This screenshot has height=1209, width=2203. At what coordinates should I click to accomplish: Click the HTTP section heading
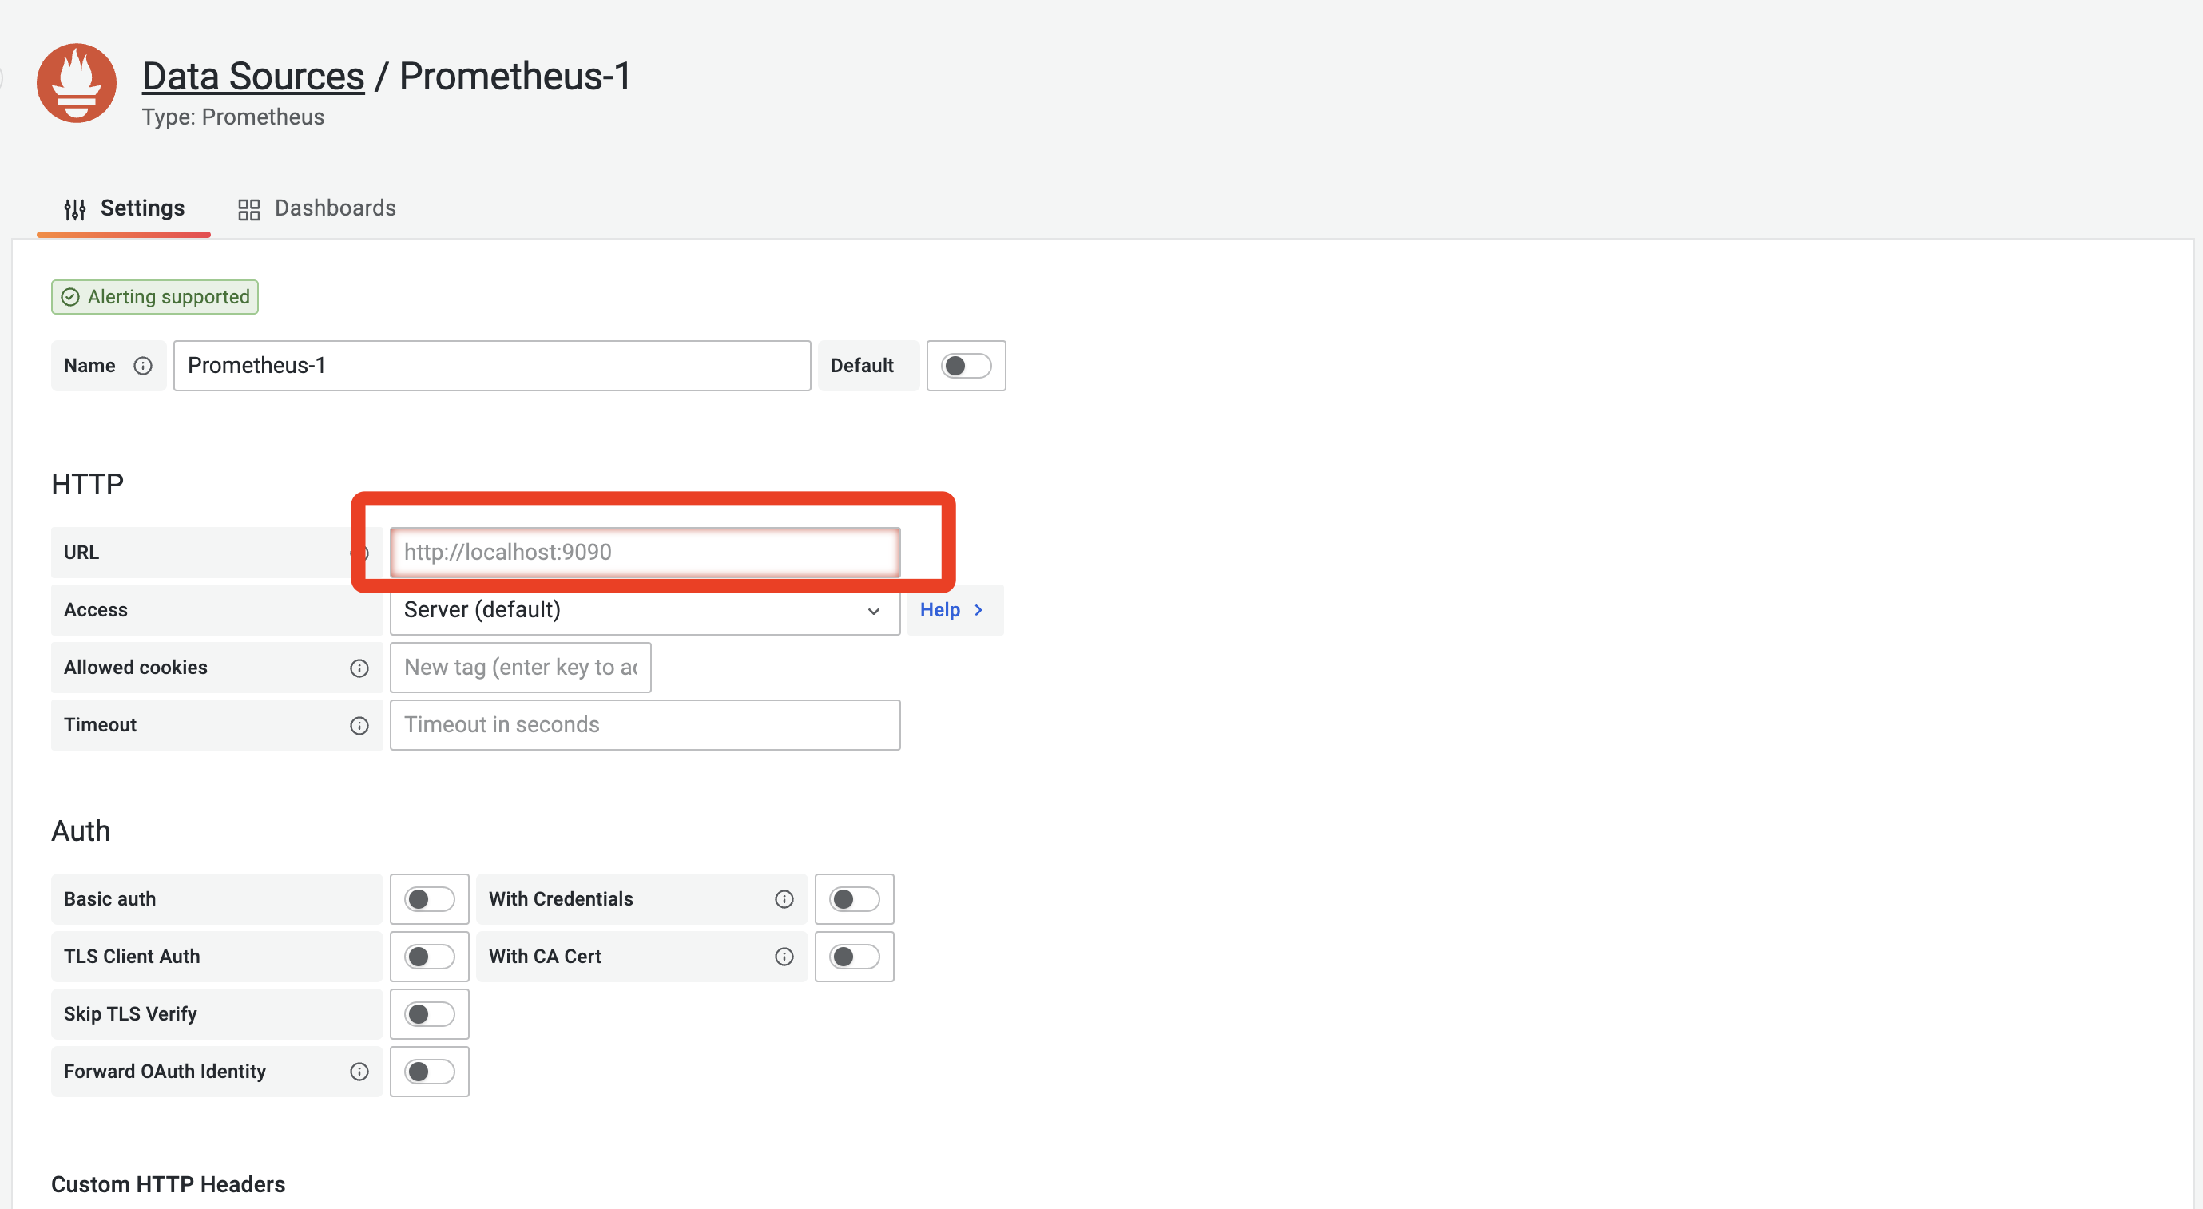coord(87,485)
